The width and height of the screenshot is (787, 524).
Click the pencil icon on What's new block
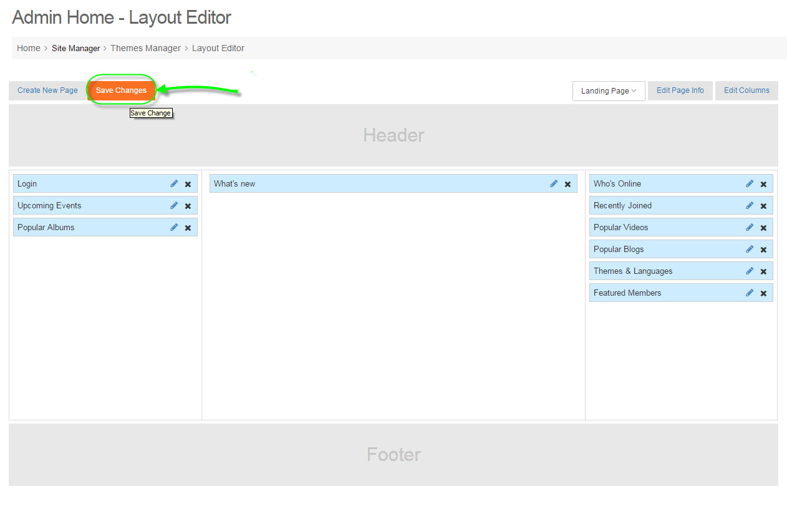coord(554,184)
